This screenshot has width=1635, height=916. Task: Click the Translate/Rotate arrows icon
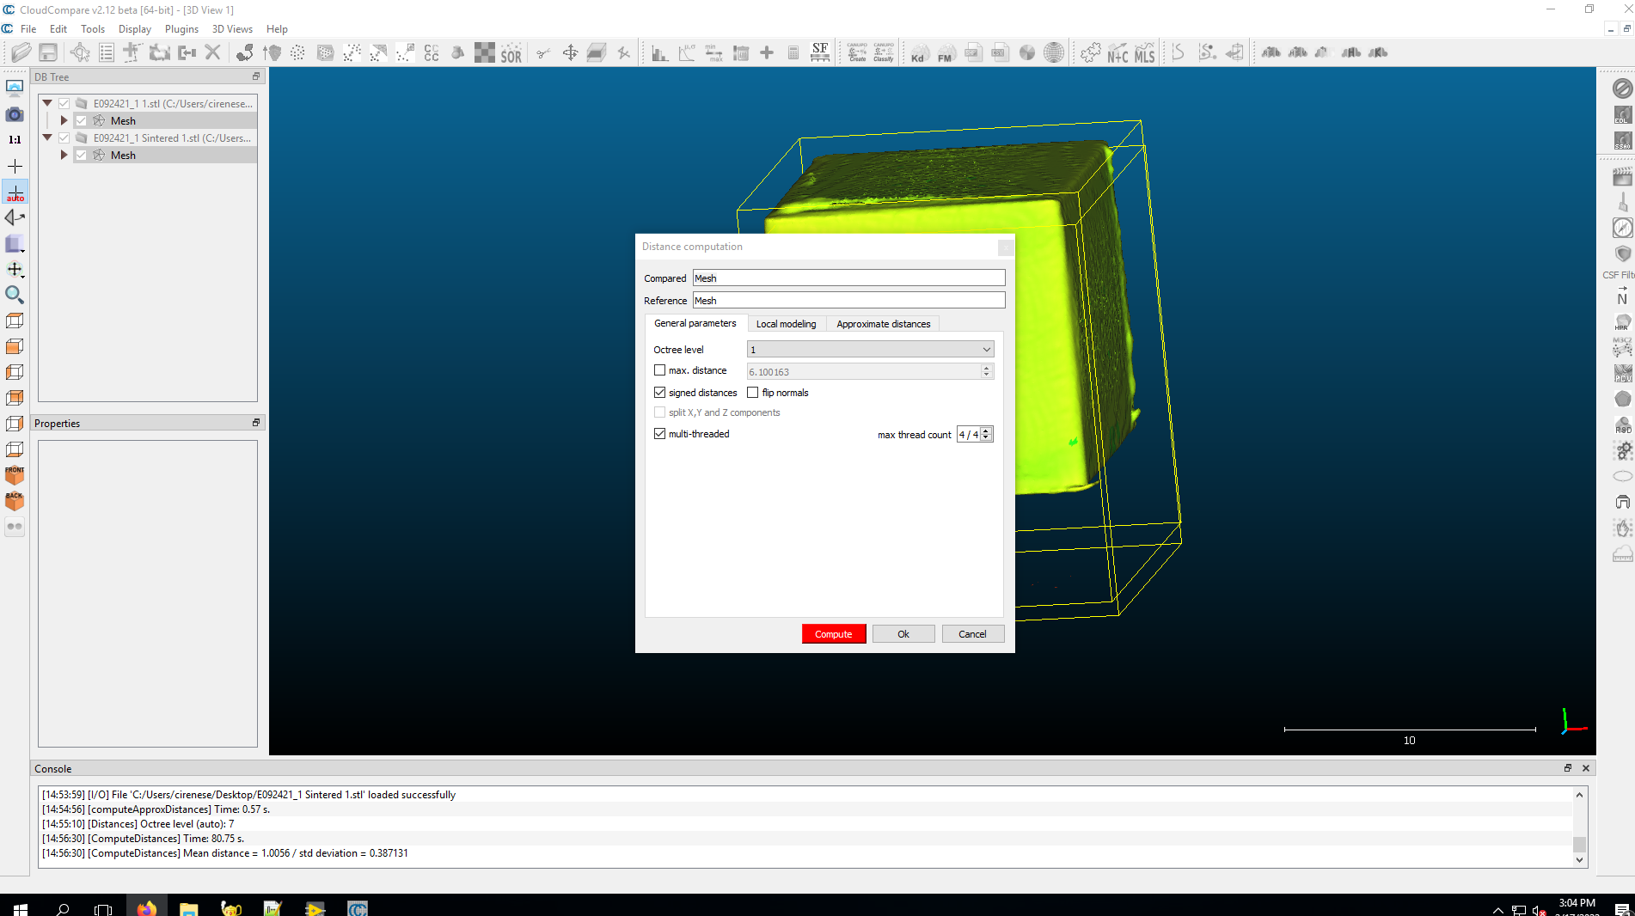click(x=570, y=53)
